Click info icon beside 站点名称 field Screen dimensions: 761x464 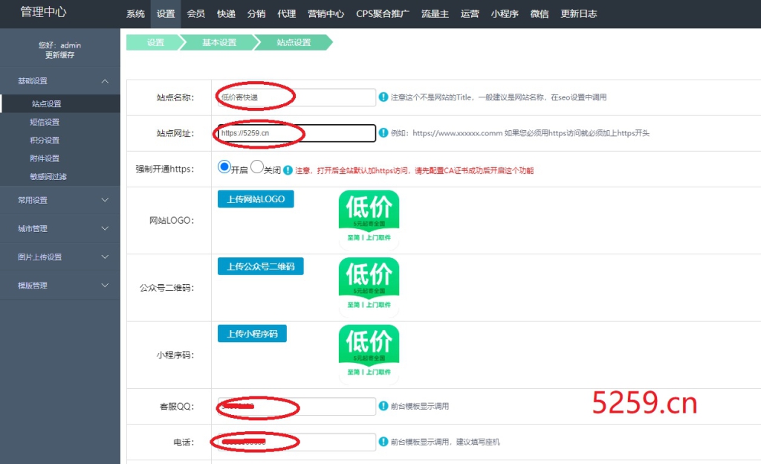383,97
